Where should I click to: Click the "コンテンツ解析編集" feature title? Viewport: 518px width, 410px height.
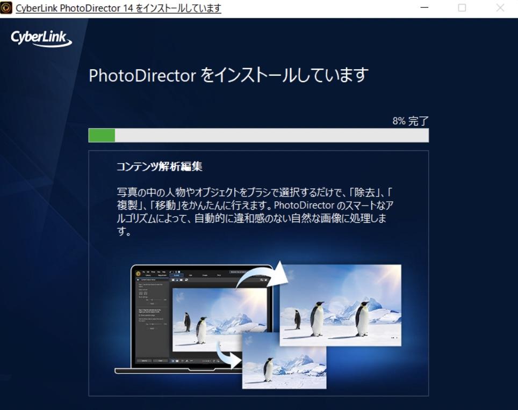point(159,166)
